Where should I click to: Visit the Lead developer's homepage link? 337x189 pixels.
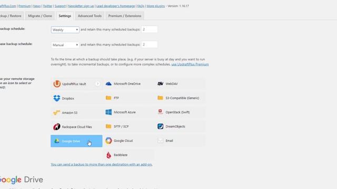(x=116, y=6)
